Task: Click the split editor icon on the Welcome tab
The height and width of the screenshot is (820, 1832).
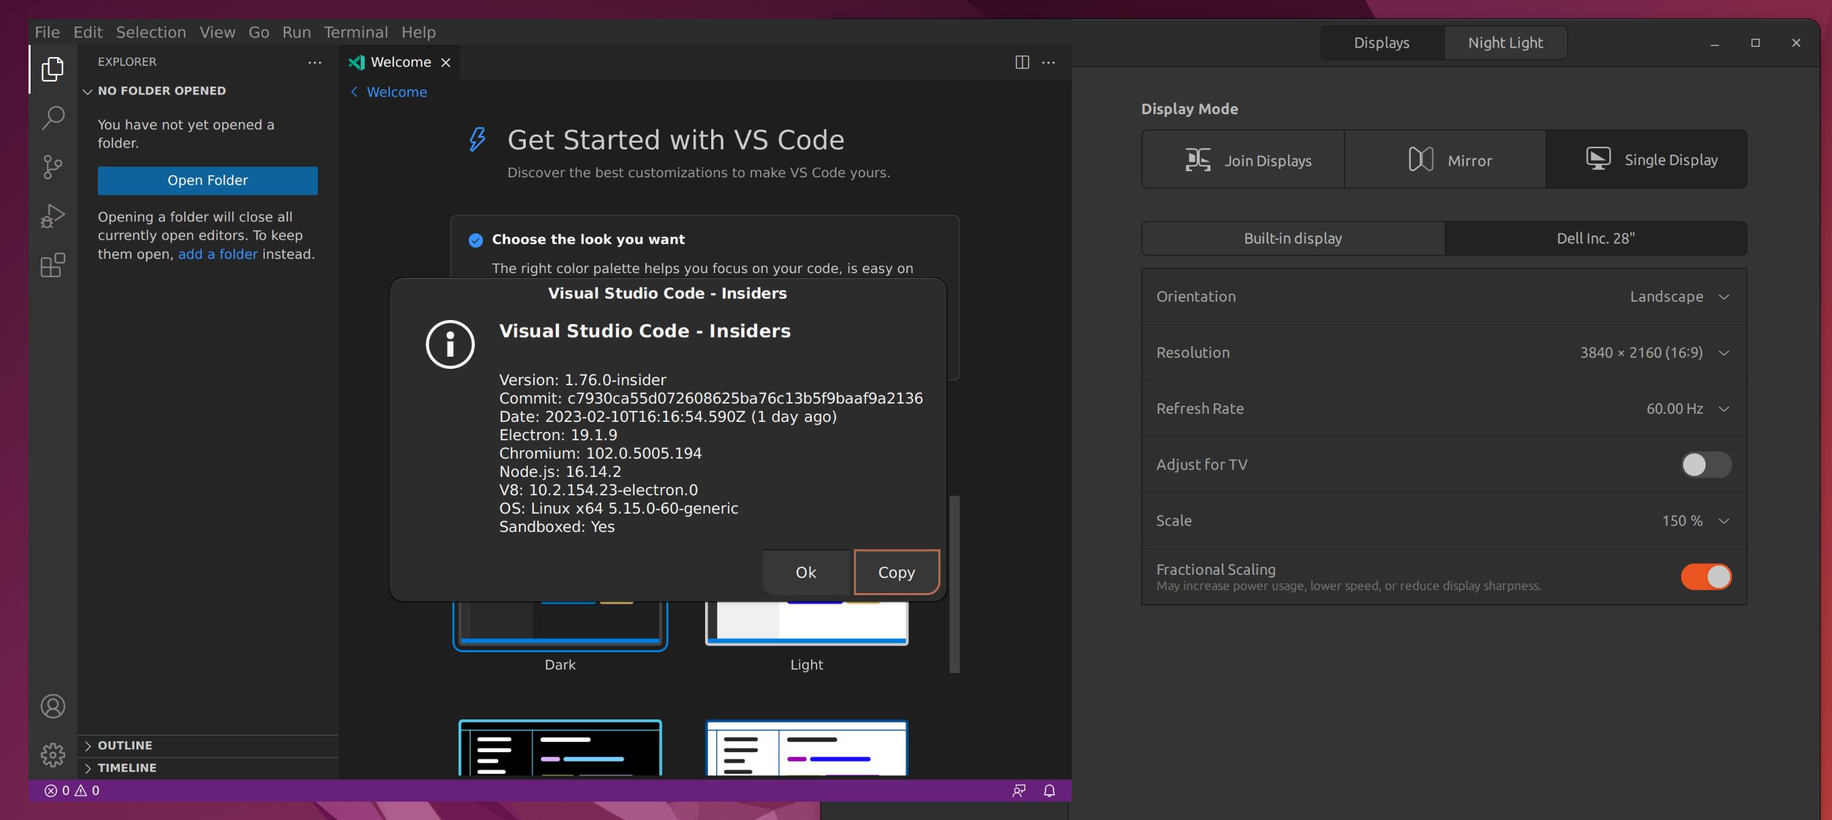Action: (x=1022, y=63)
